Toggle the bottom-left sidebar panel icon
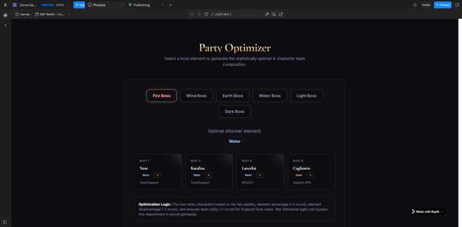Viewport: 462px width, 227px height. click(x=5, y=222)
